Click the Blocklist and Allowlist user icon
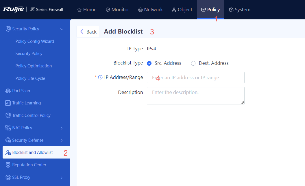The width and height of the screenshot is (305, 186). click(8, 152)
